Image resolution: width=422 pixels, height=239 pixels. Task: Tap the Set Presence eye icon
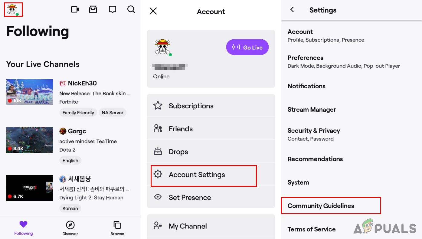[158, 197]
